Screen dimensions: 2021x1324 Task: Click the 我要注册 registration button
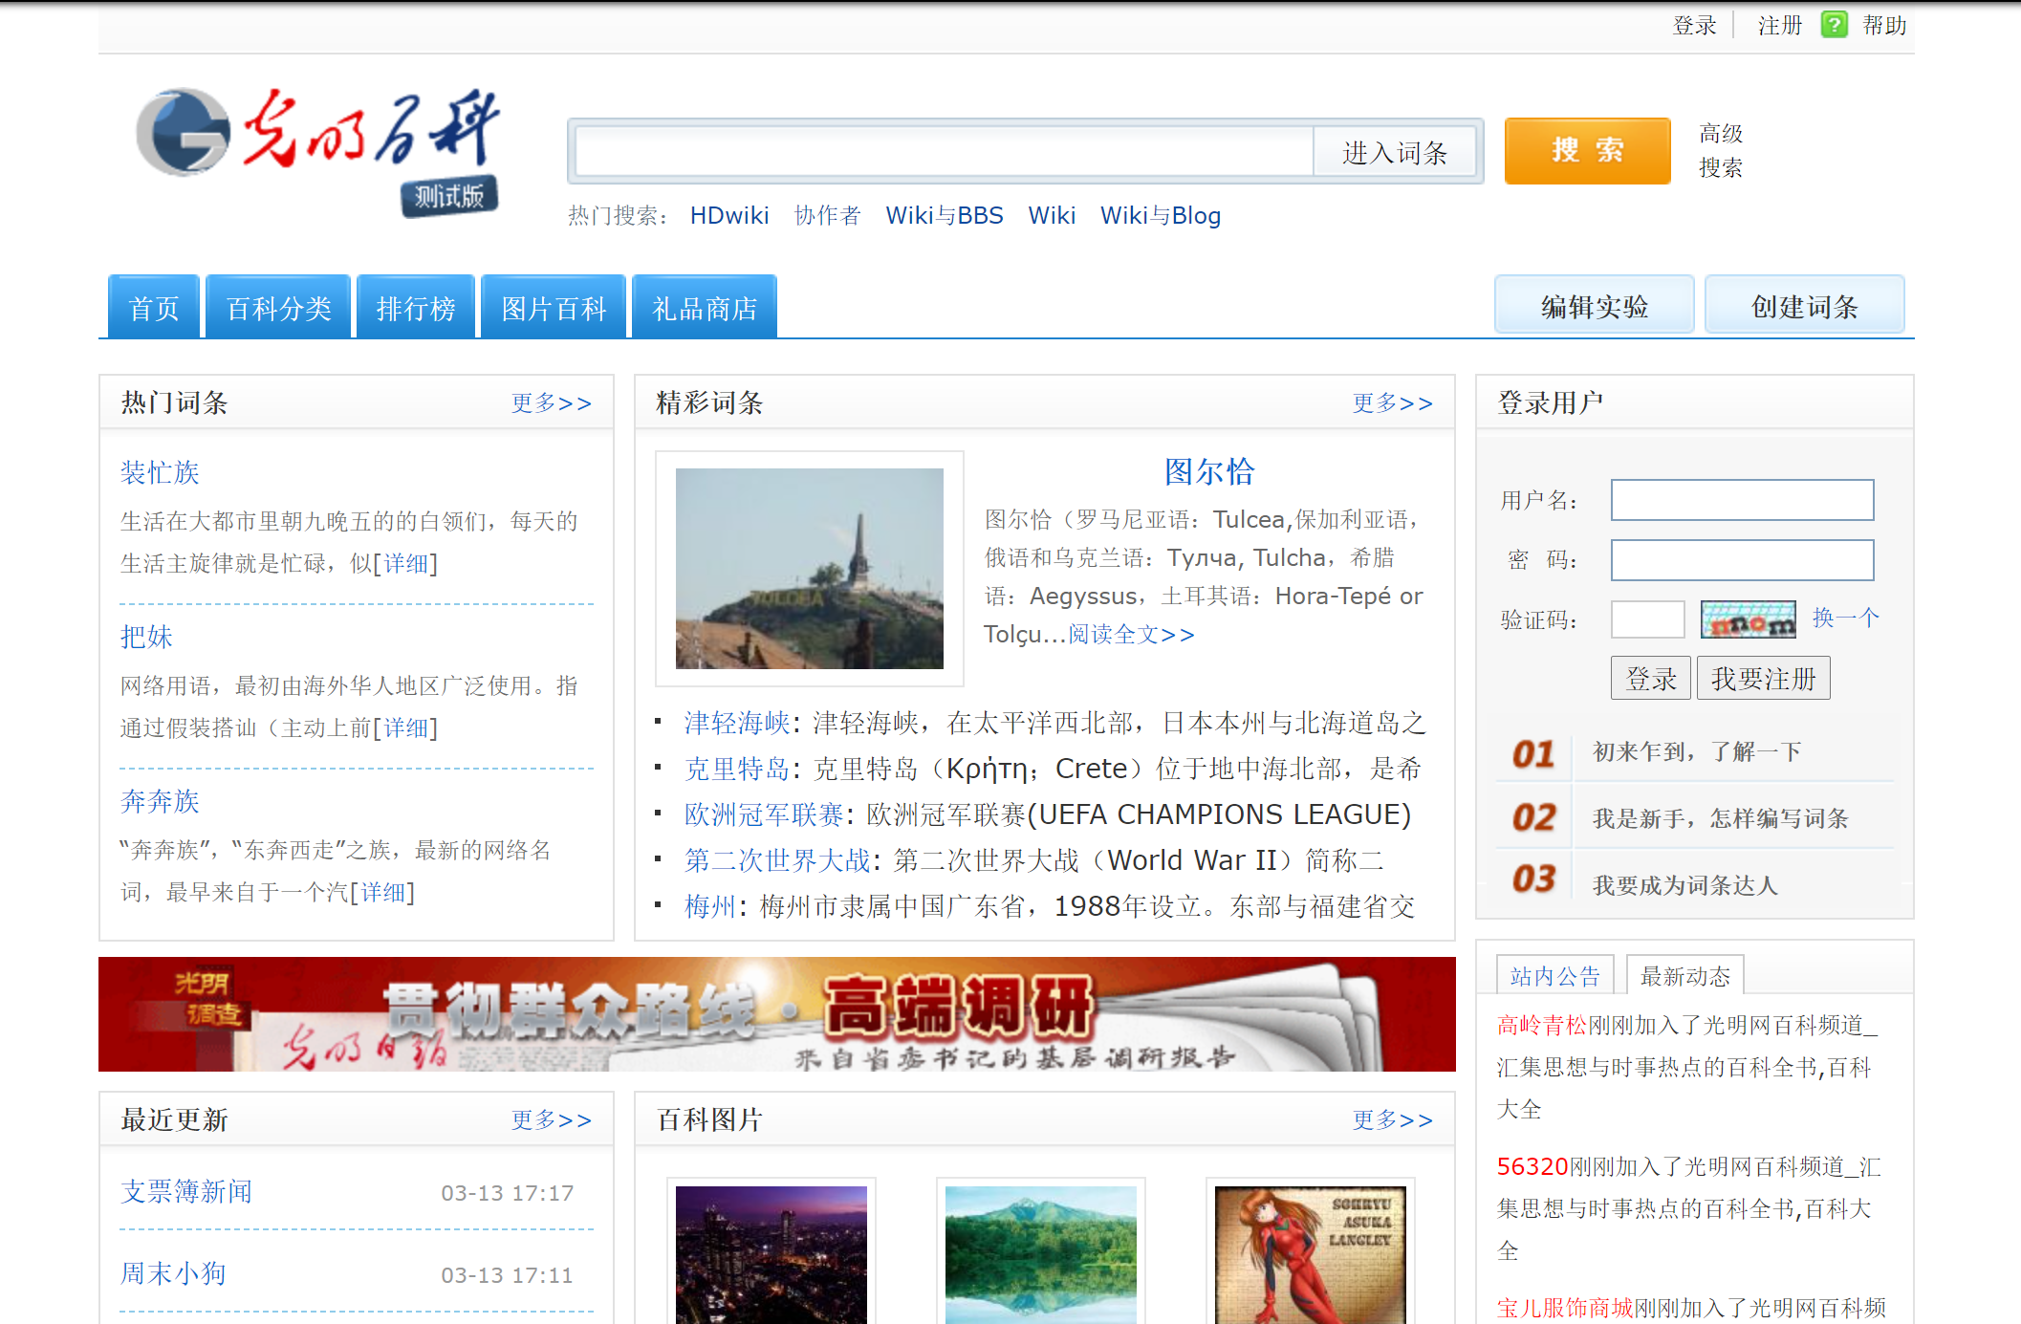pyautogui.click(x=1762, y=677)
